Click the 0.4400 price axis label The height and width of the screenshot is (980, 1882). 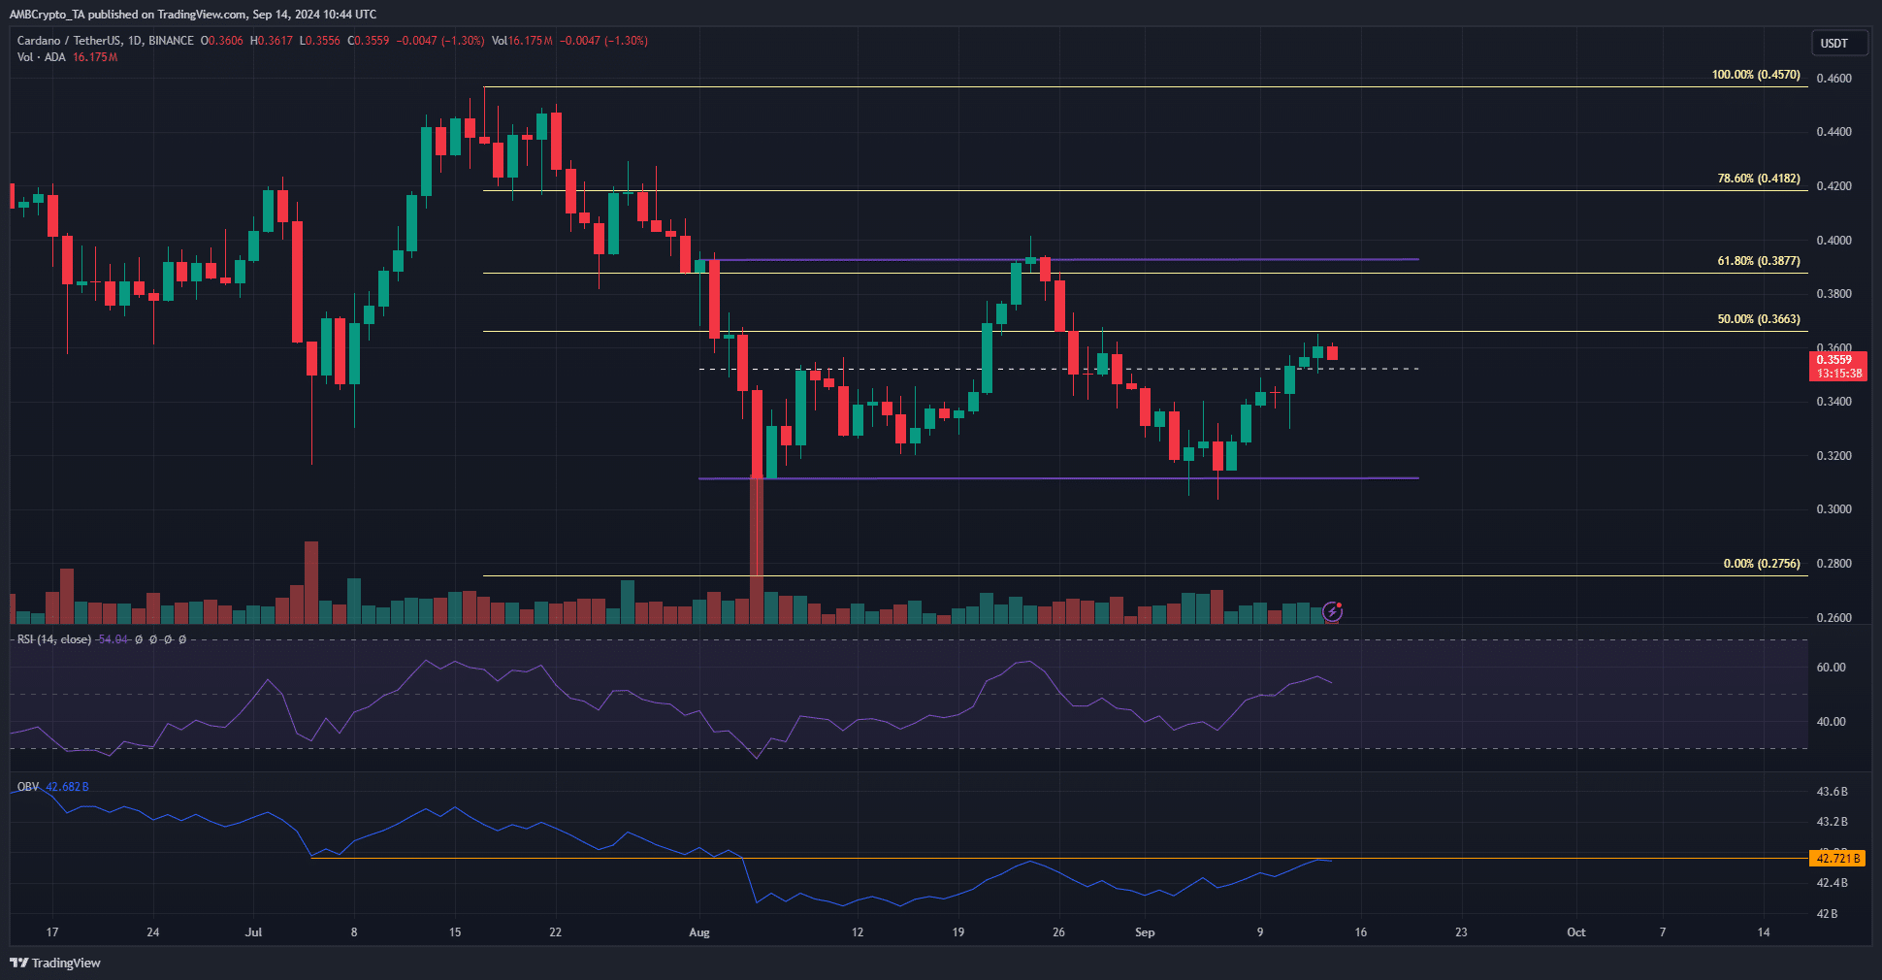coord(1833,132)
